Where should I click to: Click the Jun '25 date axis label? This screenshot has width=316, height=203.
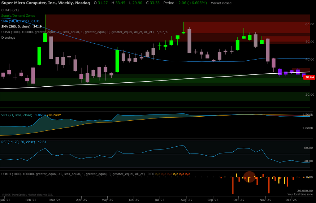tap(134, 200)
